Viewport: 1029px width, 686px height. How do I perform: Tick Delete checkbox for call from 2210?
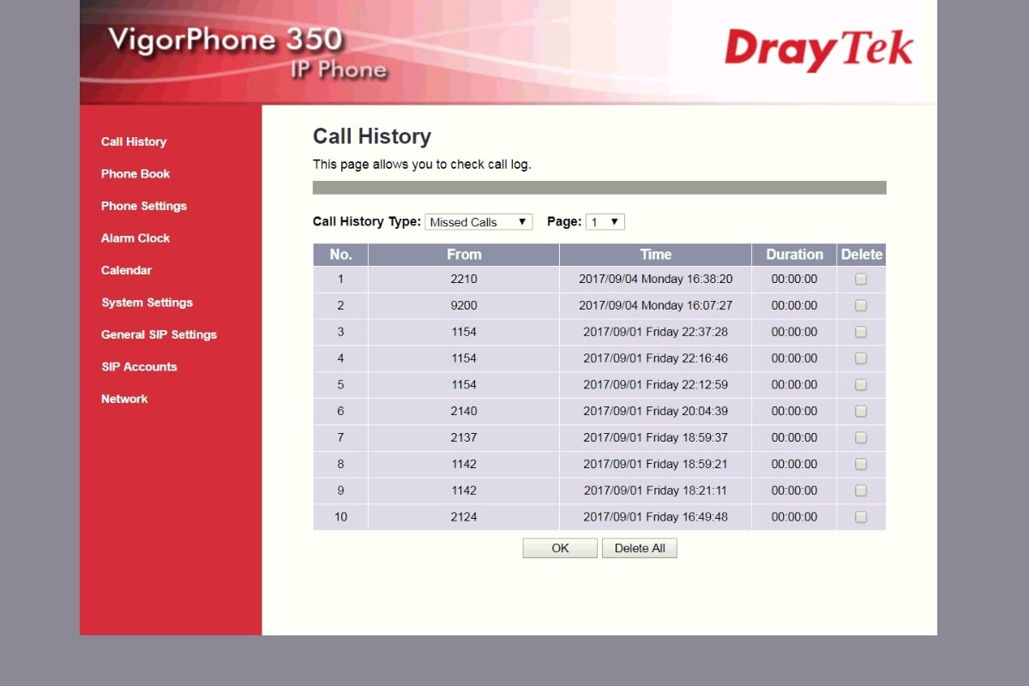coord(861,279)
